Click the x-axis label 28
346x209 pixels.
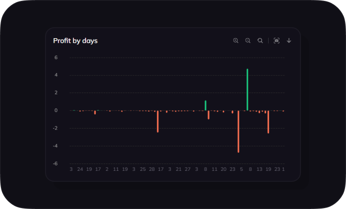click(152, 169)
